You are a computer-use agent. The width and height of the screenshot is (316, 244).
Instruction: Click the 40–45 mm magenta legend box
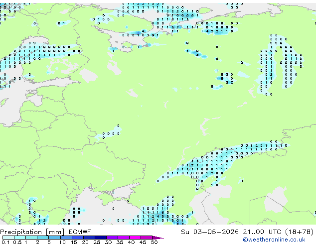135,238
